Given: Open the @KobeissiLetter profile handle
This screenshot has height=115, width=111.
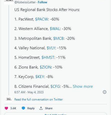Looking at the screenshot, I should (x=25, y=2).
